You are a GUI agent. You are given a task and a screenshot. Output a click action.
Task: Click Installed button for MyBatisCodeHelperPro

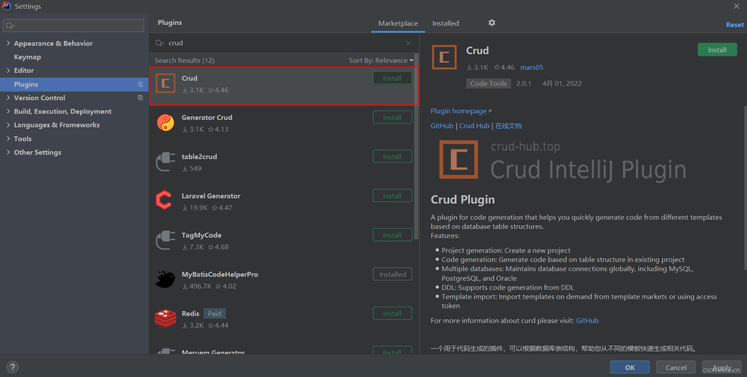[392, 275]
